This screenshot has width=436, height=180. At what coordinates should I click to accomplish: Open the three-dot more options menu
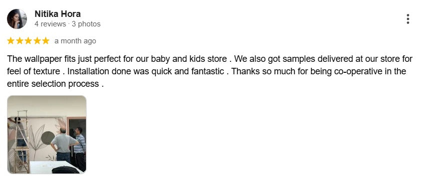(x=407, y=19)
